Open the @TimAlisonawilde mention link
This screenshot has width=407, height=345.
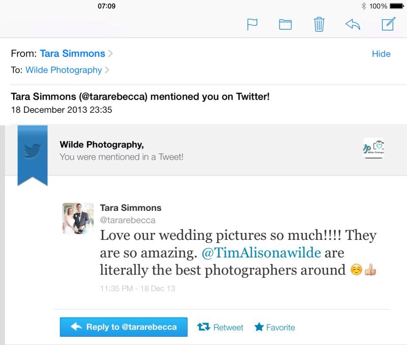pos(261,253)
